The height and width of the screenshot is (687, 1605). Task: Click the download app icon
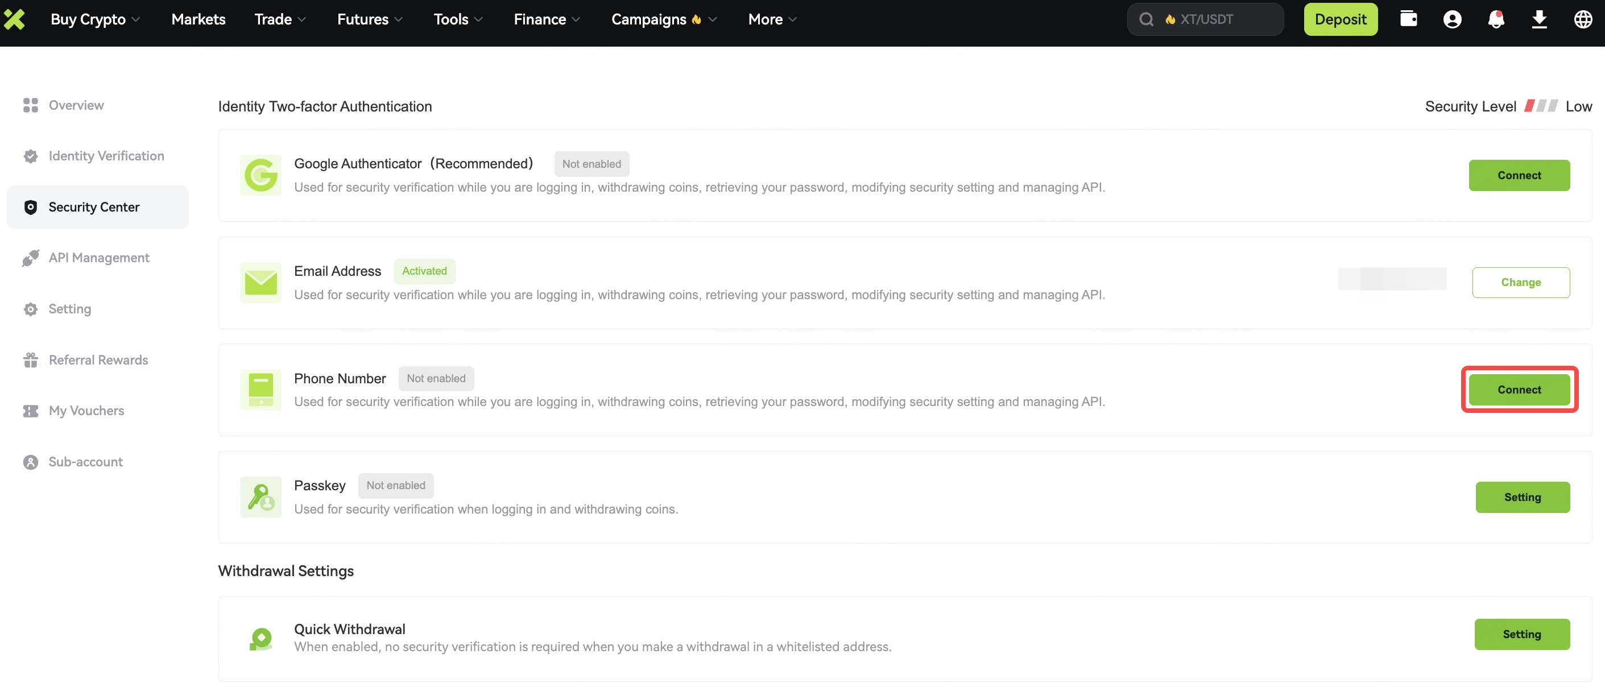[x=1539, y=19]
